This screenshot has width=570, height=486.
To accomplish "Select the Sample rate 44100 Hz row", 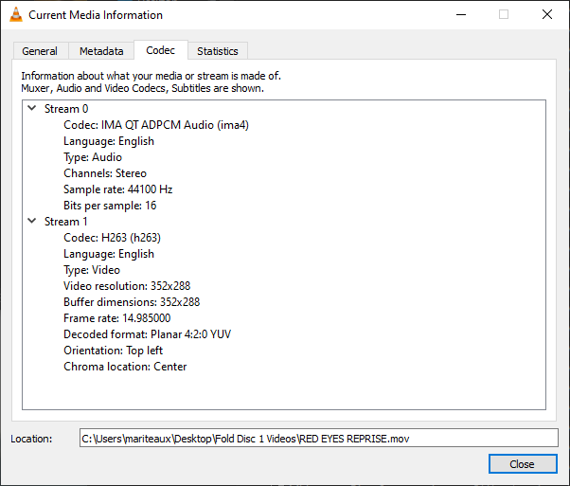I will coord(117,189).
